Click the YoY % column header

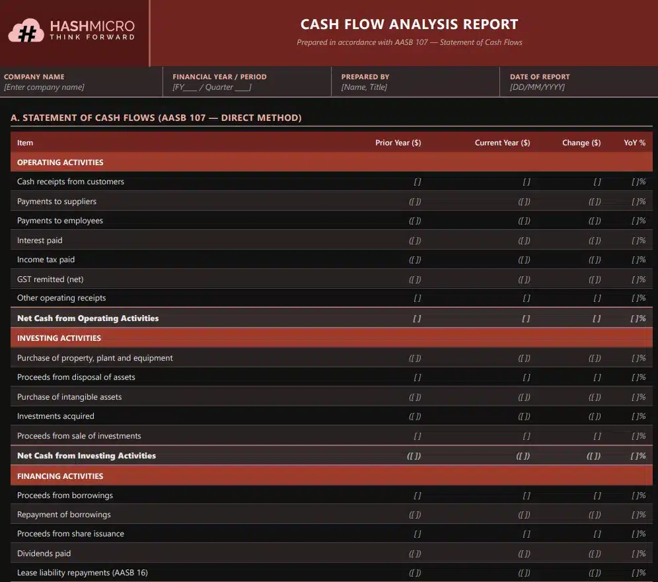(x=634, y=143)
